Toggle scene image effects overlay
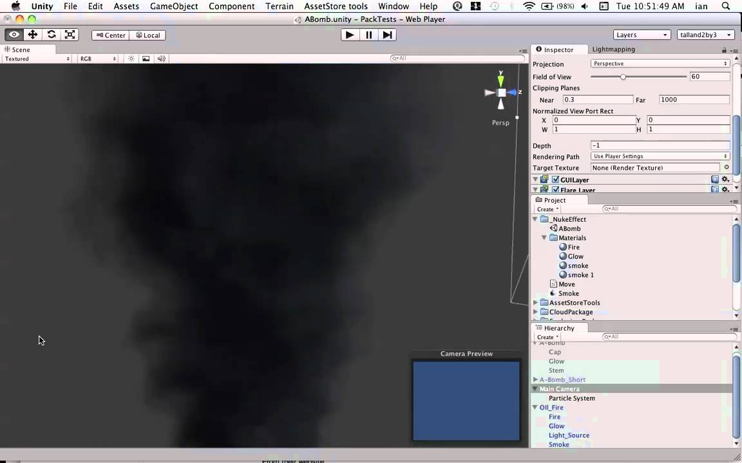Screen dimensions: 742x463 [146, 59]
